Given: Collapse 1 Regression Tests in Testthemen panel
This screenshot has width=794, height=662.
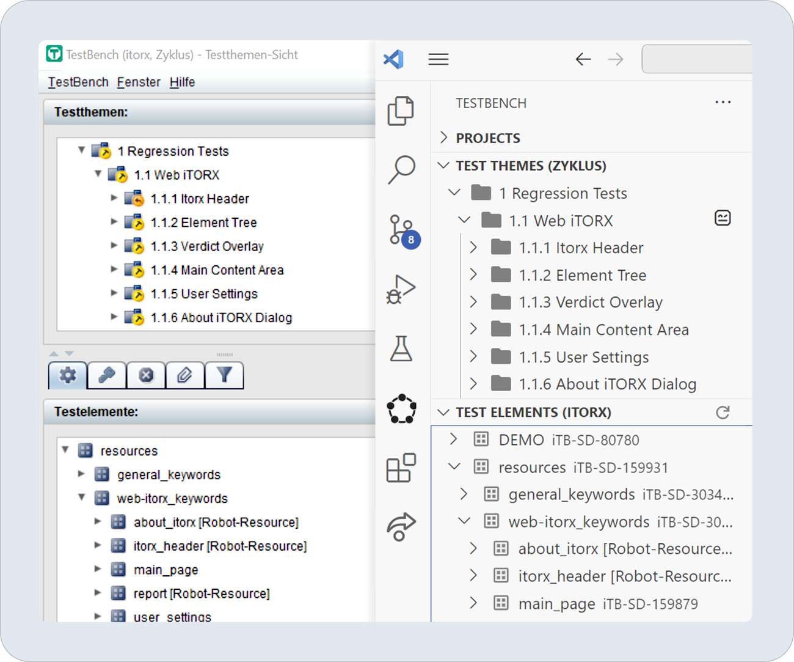Looking at the screenshot, I should pyautogui.click(x=81, y=150).
